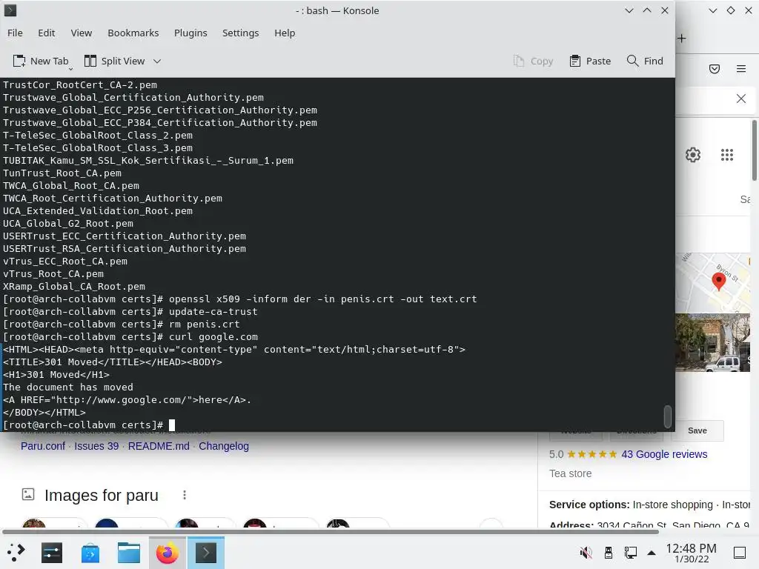Click the removable devices tray icon
The image size is (759, 569).
click(609, 553)
